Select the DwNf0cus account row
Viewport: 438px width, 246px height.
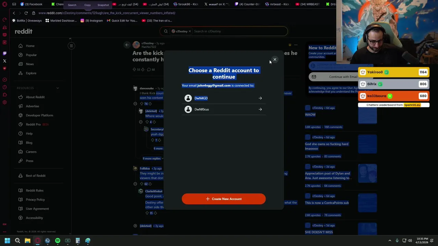tap(223, 109)
